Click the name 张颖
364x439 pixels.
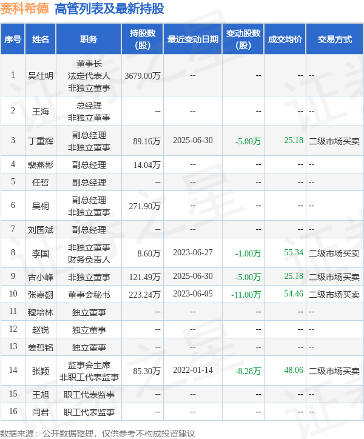point(41,371)
